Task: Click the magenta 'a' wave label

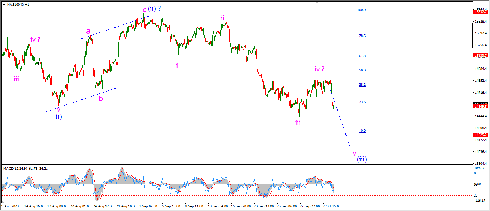Action: (x=88, y=31)
